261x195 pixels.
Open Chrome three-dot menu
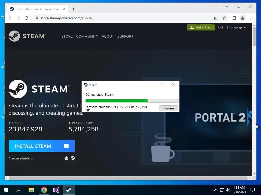point(251,18)
